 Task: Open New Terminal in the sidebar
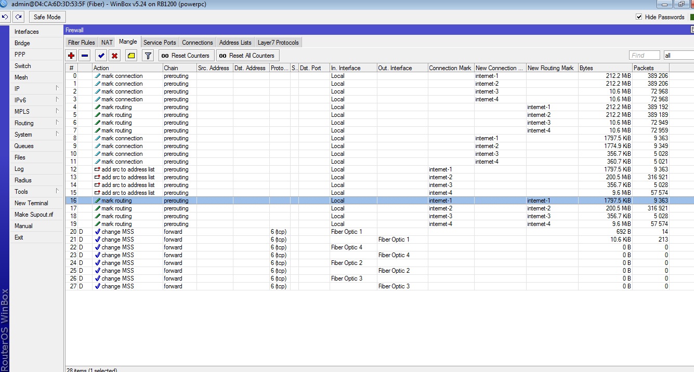pos(36,203)
